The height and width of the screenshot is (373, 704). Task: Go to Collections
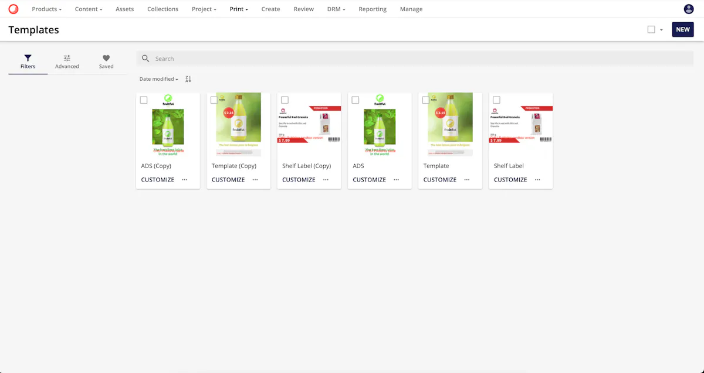click(x=163, y=9)
